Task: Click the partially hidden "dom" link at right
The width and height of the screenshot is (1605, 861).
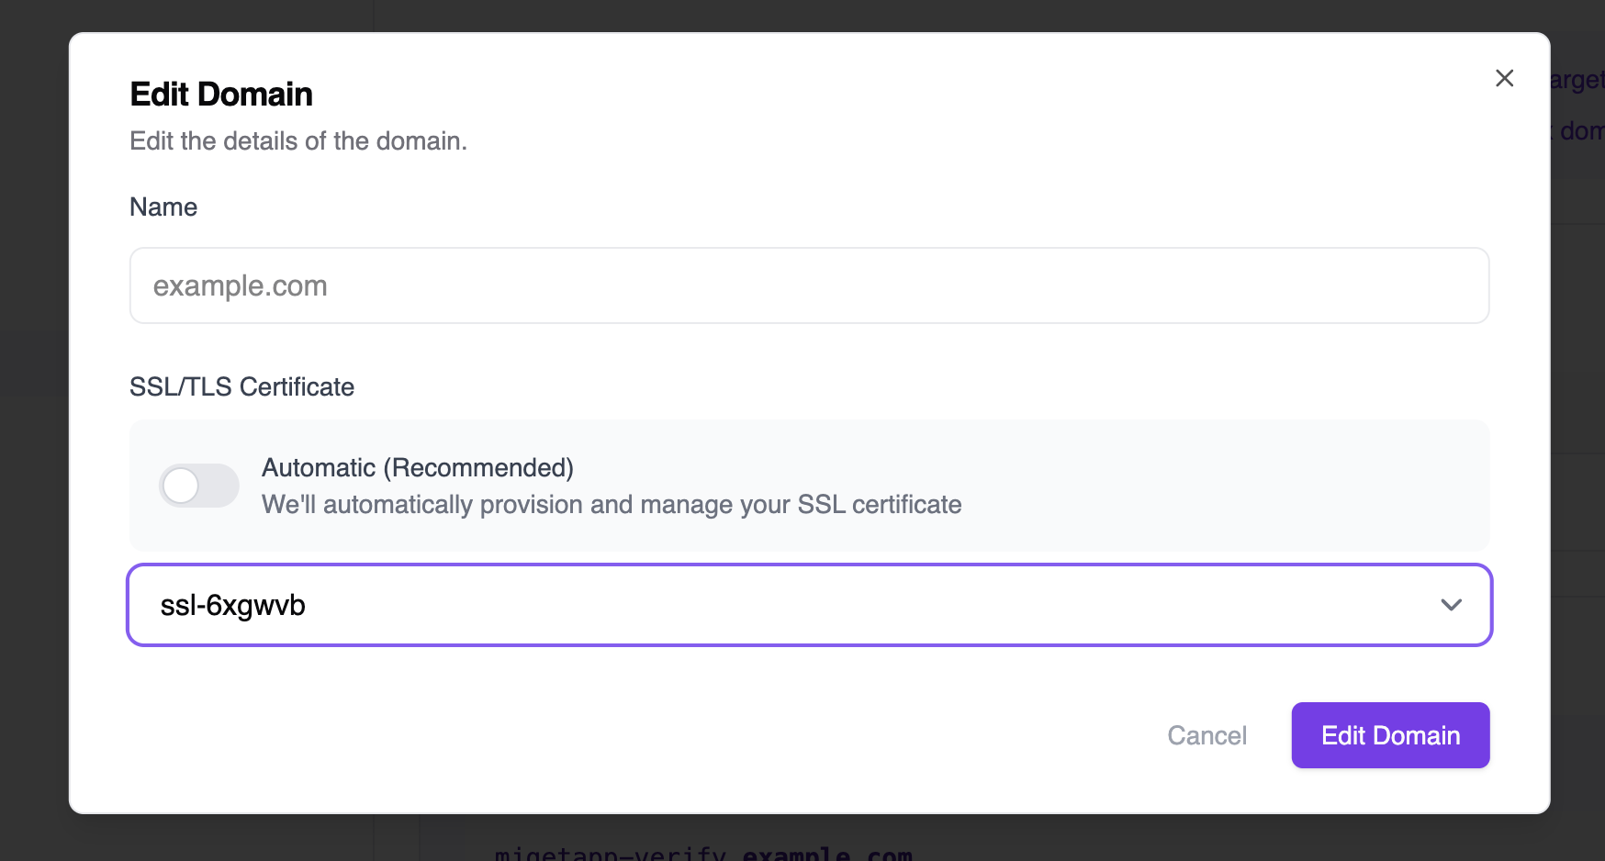Action: (x=1581, y=131)
